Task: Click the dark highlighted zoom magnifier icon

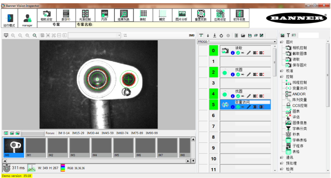Action: point(35,35)
